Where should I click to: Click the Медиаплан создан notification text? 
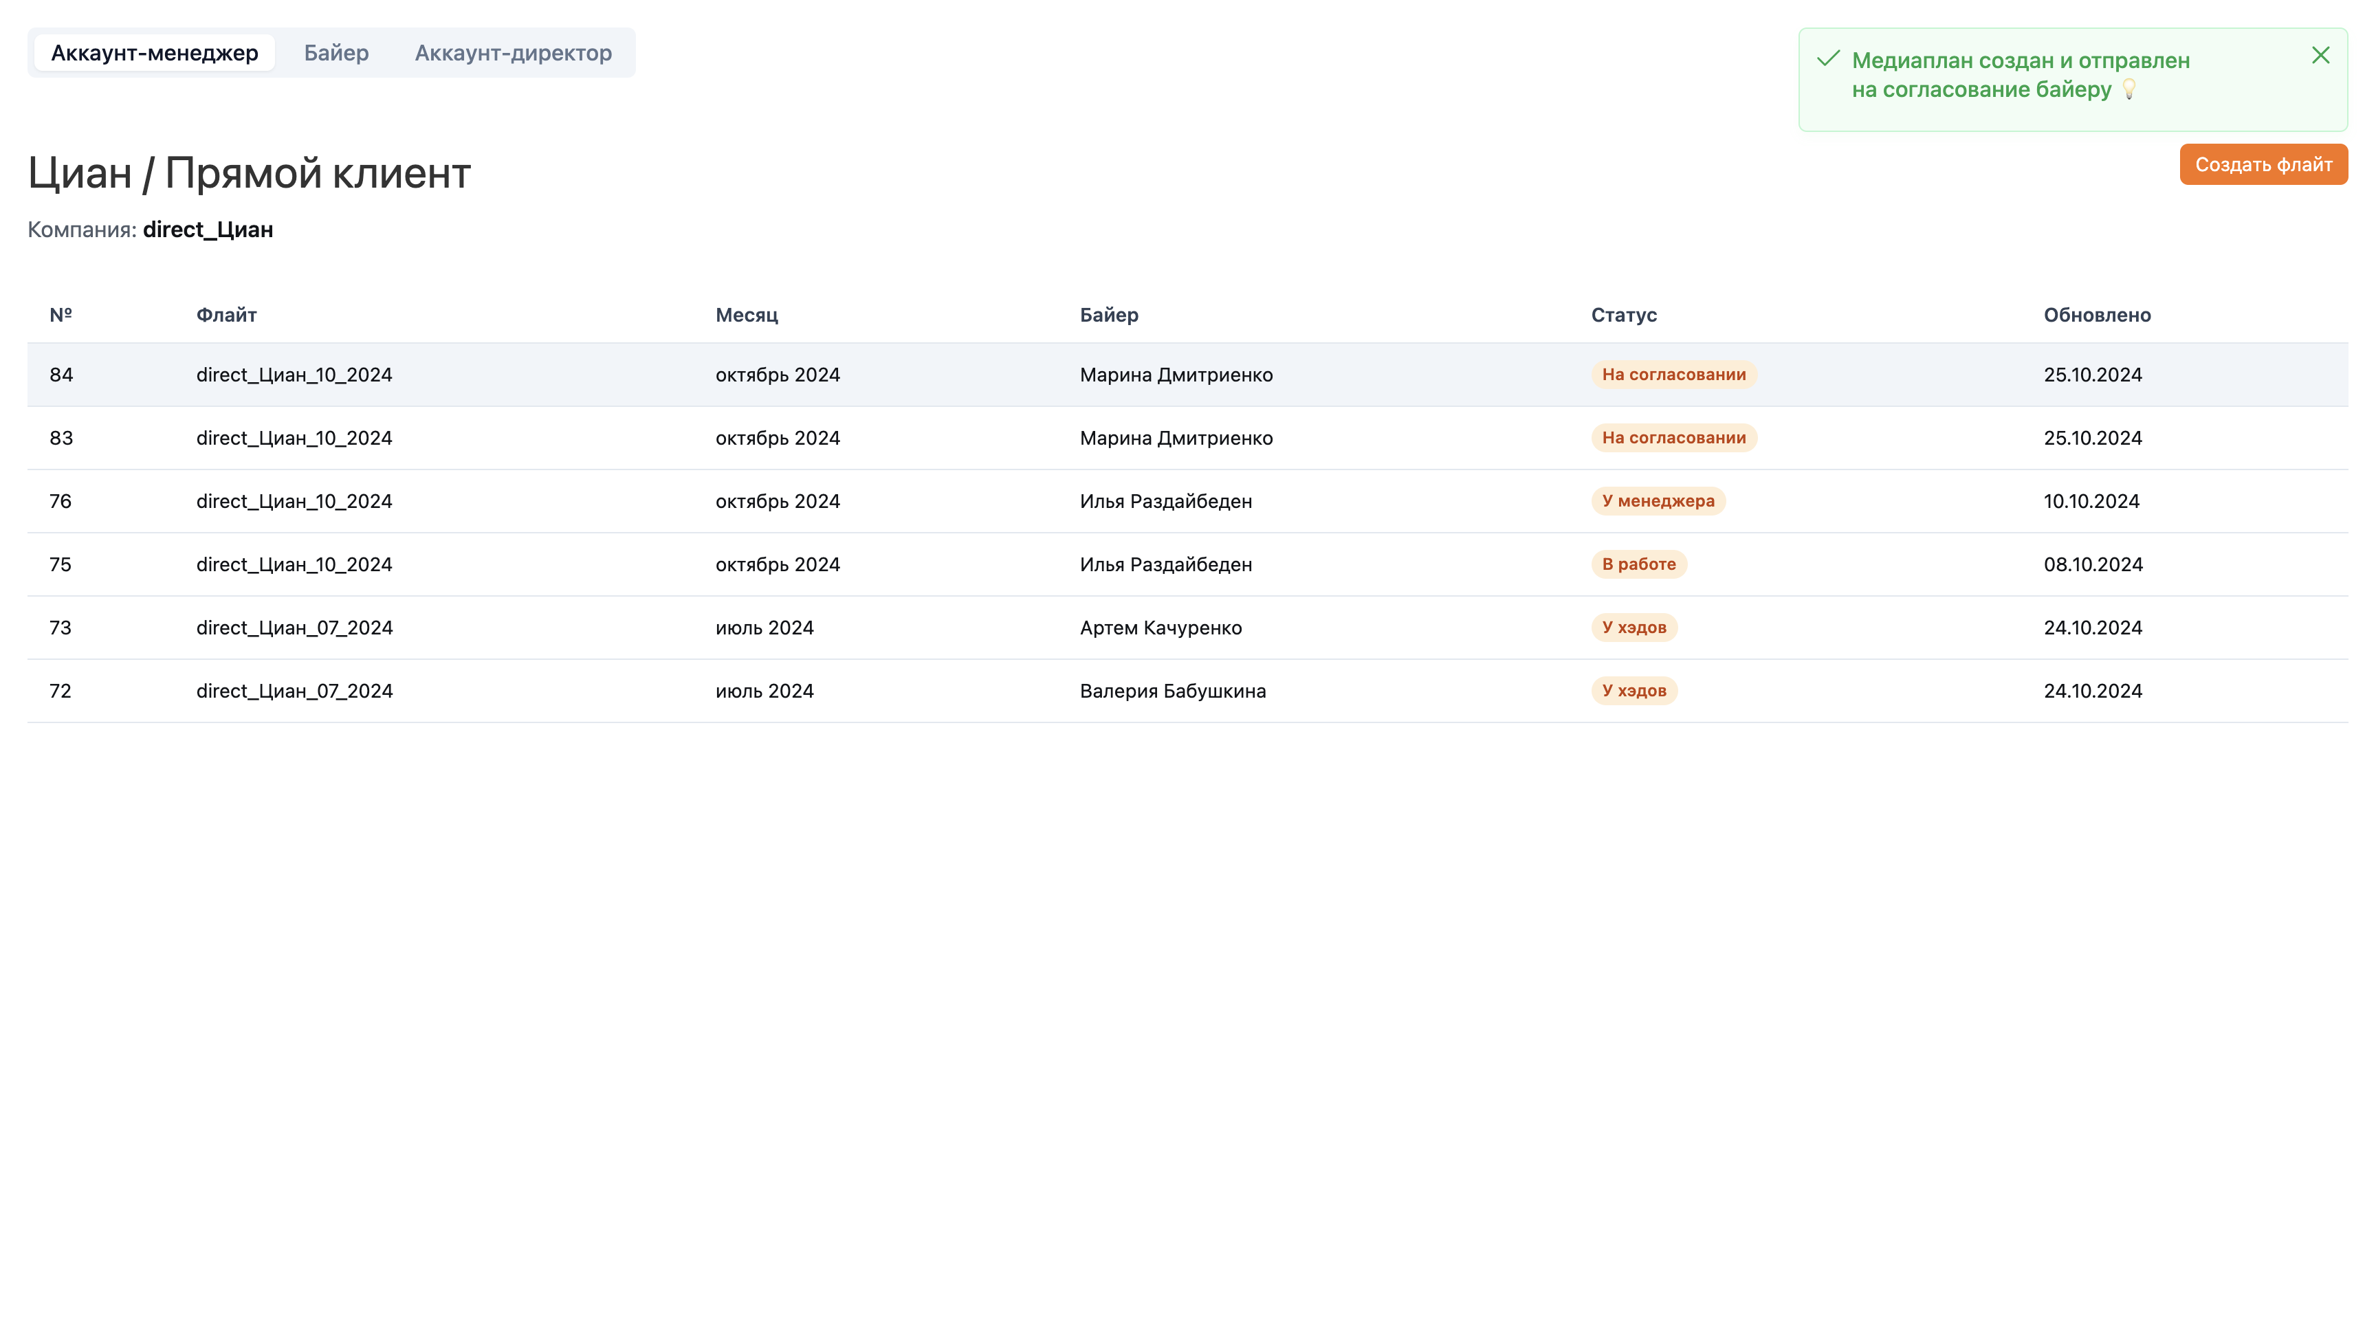click(2020, 75)
